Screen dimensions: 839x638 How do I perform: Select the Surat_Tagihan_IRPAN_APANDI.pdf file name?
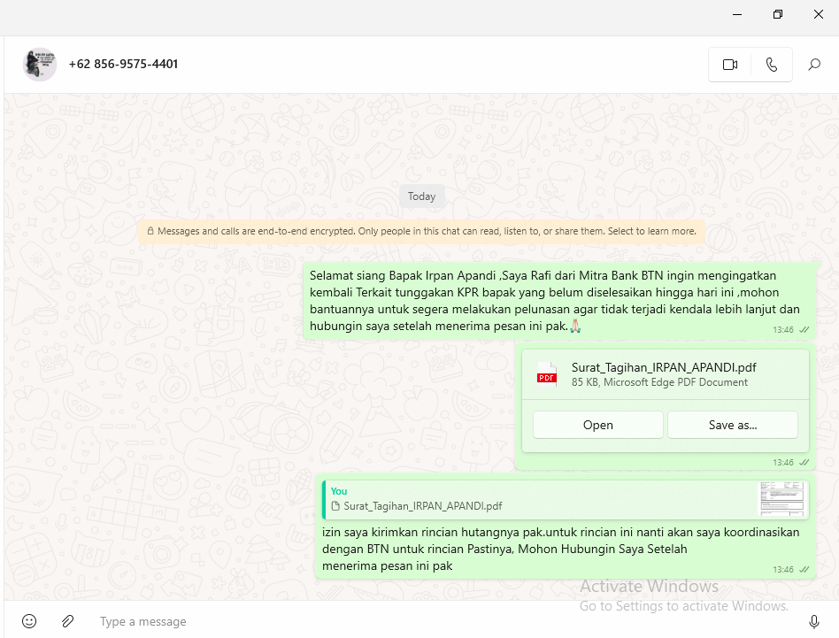pyautogui.click(x=664, y=367)
